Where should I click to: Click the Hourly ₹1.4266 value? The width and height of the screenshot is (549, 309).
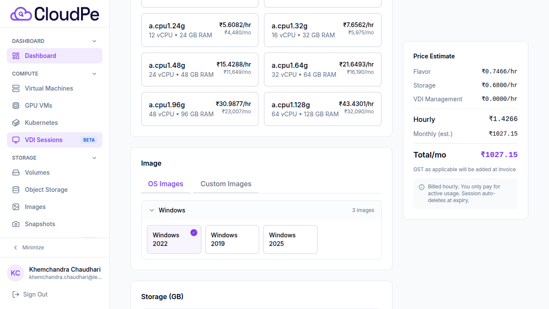(x=503, y=119)
